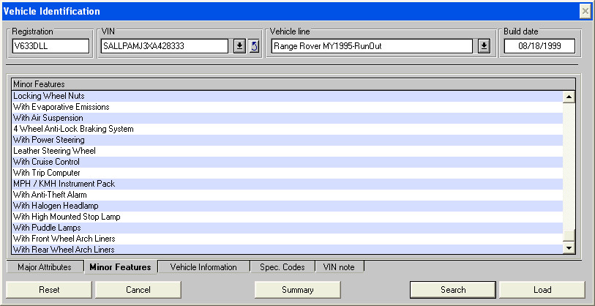Open the VIN note tab
Screen dimensions: 595x306
[339, 267]
